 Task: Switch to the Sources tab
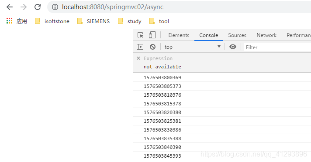(x=237, y=35)
